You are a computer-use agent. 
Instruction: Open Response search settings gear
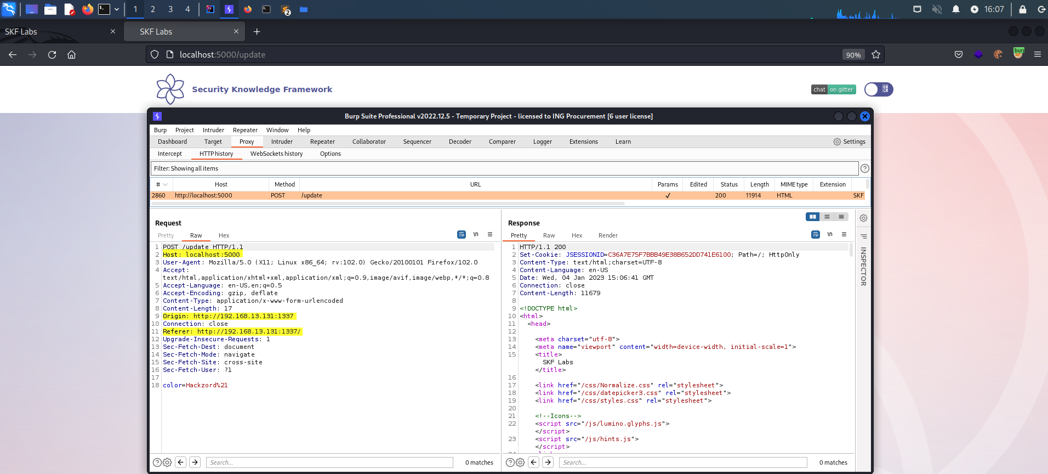point(520,462)
